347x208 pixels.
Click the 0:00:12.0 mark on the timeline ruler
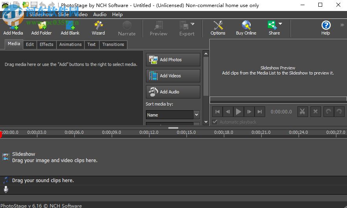(149, 133)
